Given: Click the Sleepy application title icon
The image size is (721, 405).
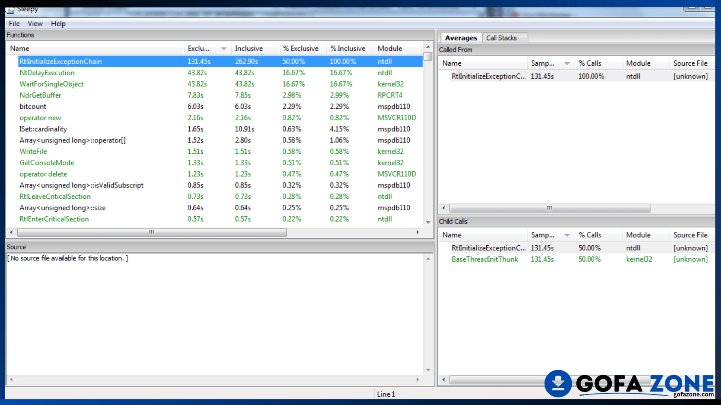Looking at the screenshot, I should click(x=10, y=10).
